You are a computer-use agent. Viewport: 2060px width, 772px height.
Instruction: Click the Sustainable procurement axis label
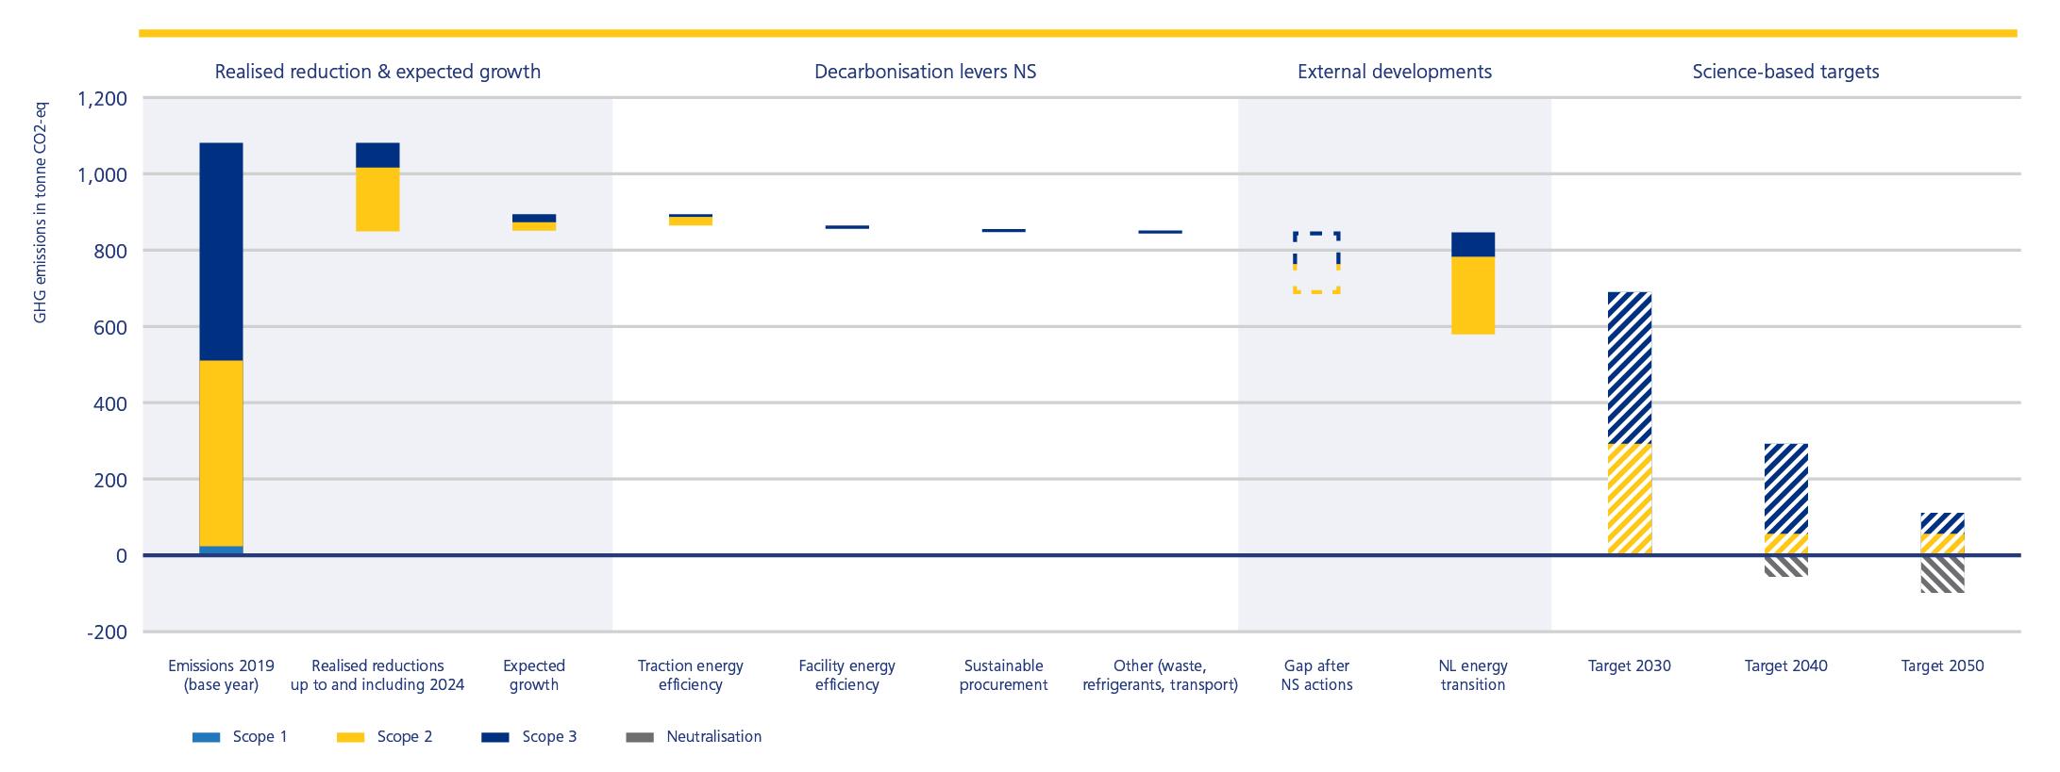[1003, 675]
